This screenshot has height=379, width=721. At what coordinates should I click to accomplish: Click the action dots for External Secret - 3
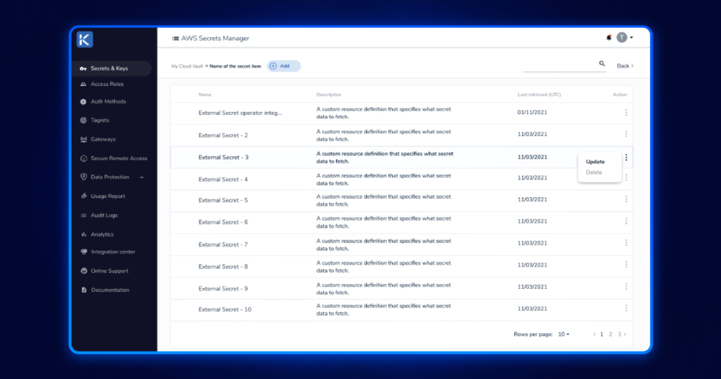click(626, 157)
